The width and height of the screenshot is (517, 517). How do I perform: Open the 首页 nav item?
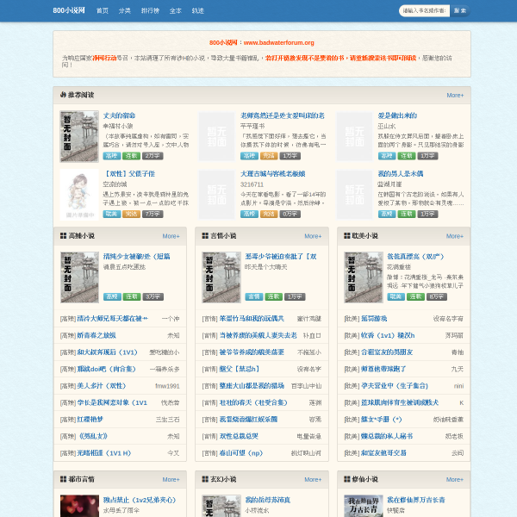click(103, 10)
